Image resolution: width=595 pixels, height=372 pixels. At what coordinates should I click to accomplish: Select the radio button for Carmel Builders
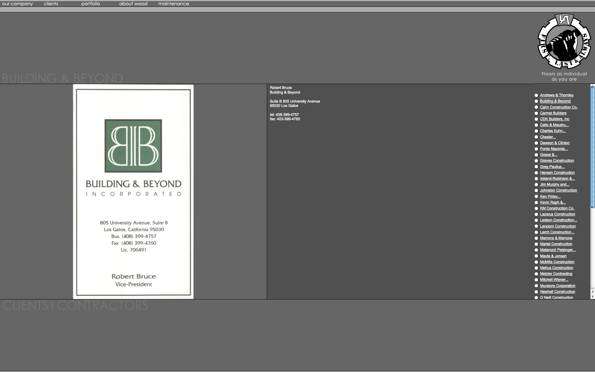pos(536,113)
